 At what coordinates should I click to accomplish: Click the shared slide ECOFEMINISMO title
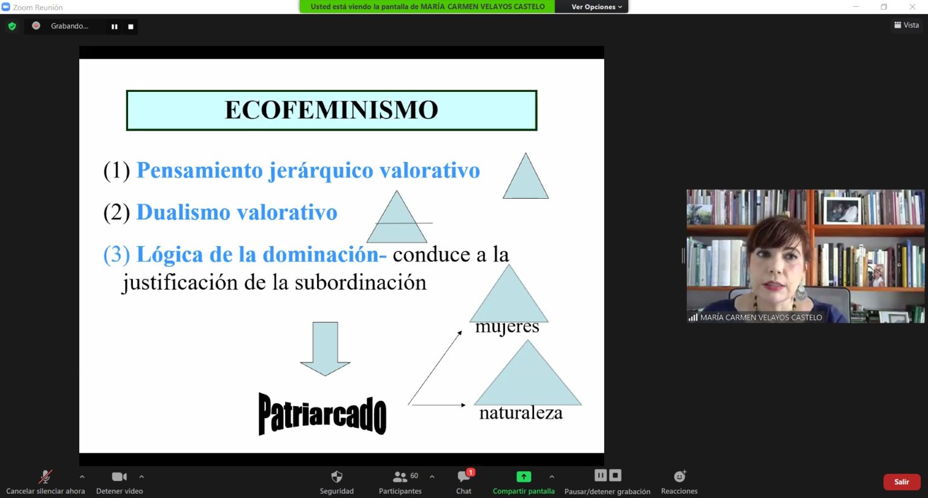point(331,110)
